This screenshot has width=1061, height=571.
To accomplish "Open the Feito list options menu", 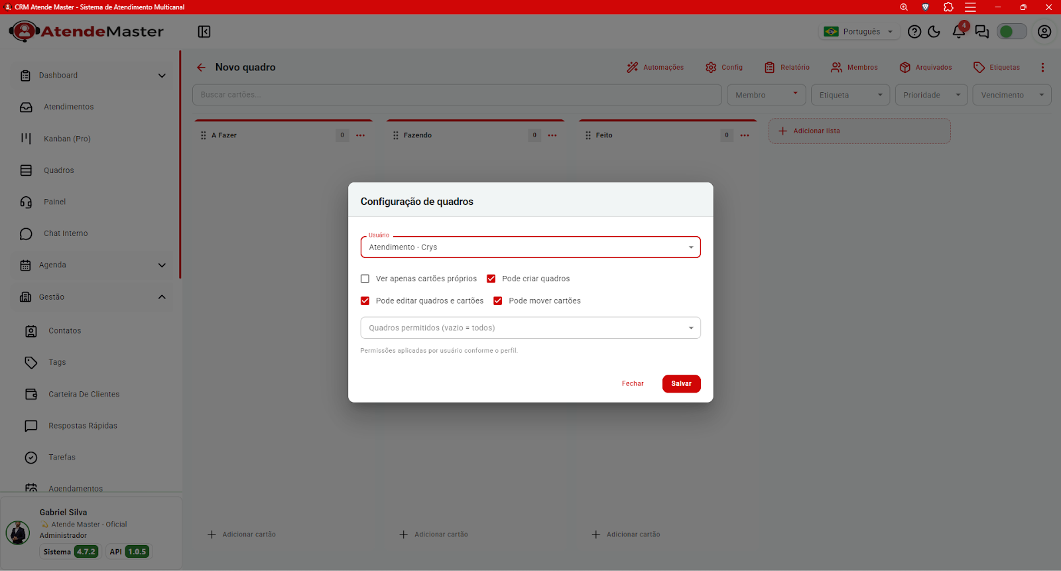I will [x=745, y=135].
